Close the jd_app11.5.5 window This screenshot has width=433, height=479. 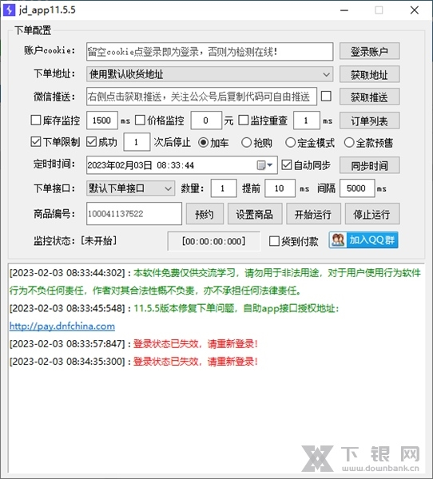415,10
